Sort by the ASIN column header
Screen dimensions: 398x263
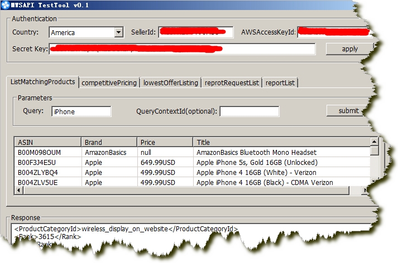(x=48, y=142)
